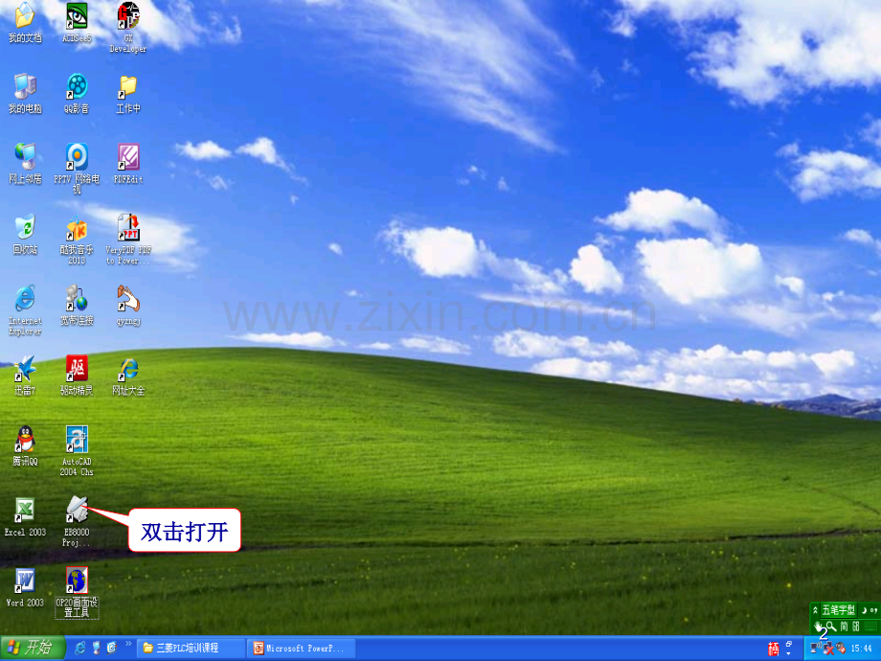Screen dimensions: 881x661
Task: Select the 我的电脑 (My Computer) icon
Action: pyautogui.click(x=25, y=93)
